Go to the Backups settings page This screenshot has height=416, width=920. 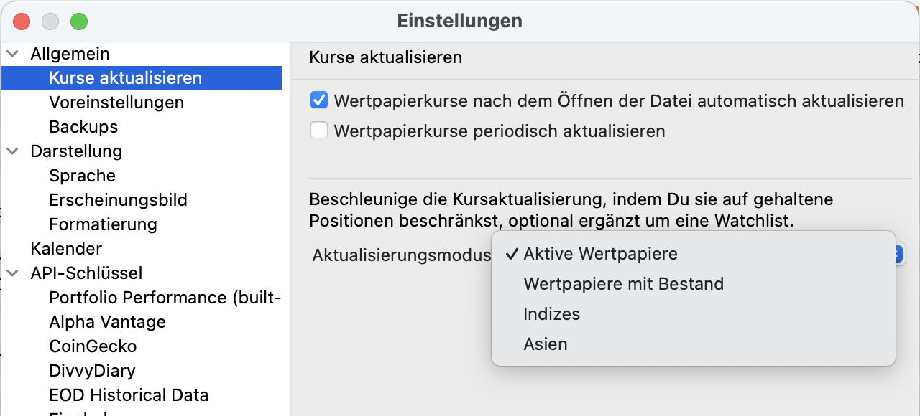[x=83, y=127]
